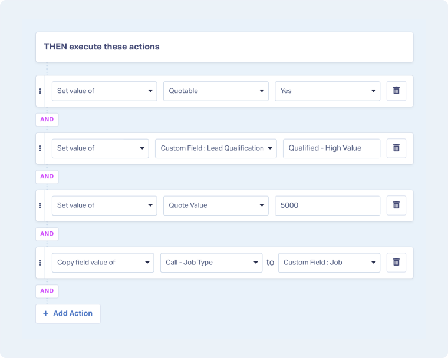Open first row's Set value of dropdown
Viewport: 448px width, 358px height.
[x=104, y=91]
